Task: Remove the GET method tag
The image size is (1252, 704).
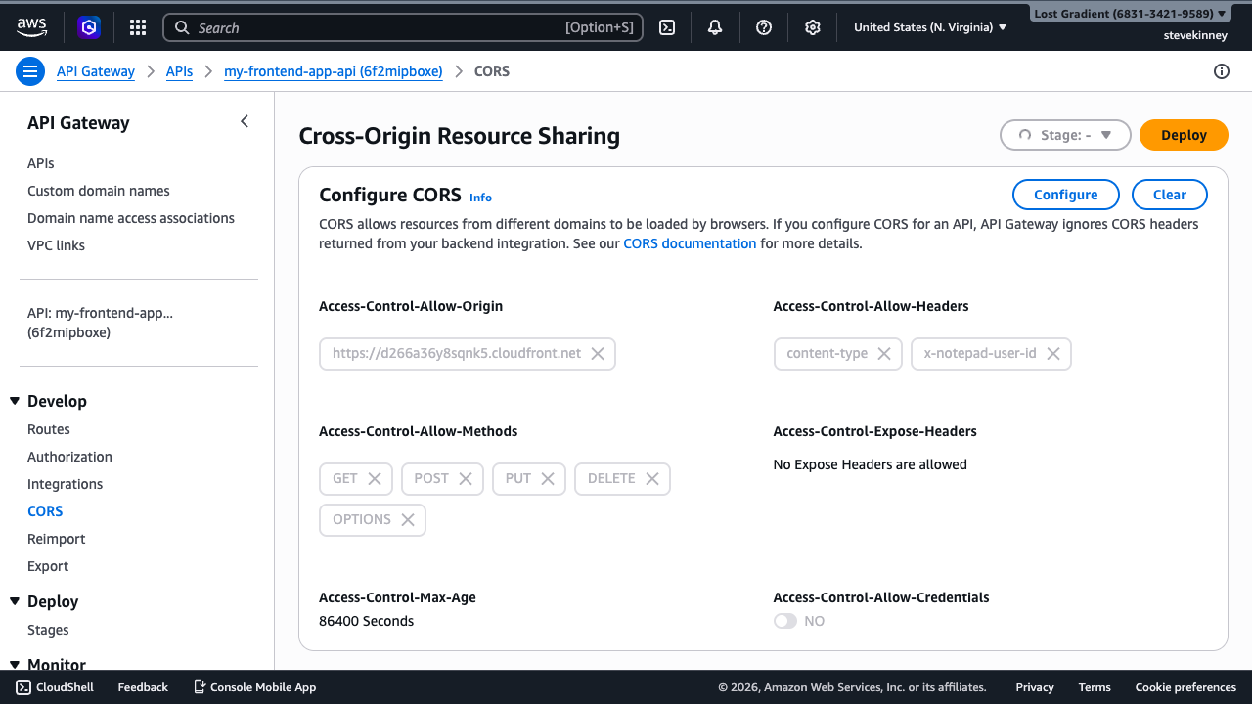Action: 375,478
